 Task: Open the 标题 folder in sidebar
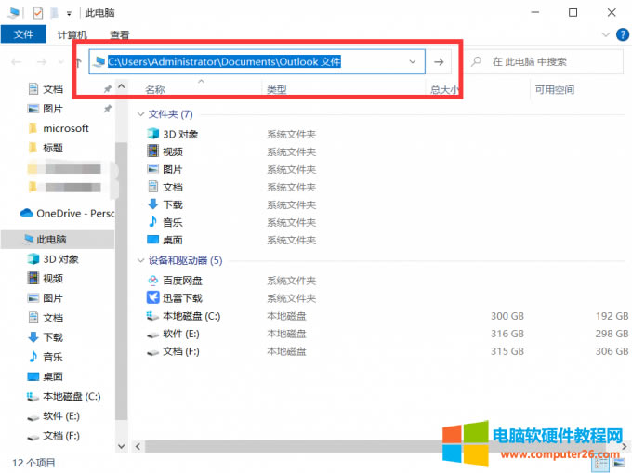click(x=53, y=148)
